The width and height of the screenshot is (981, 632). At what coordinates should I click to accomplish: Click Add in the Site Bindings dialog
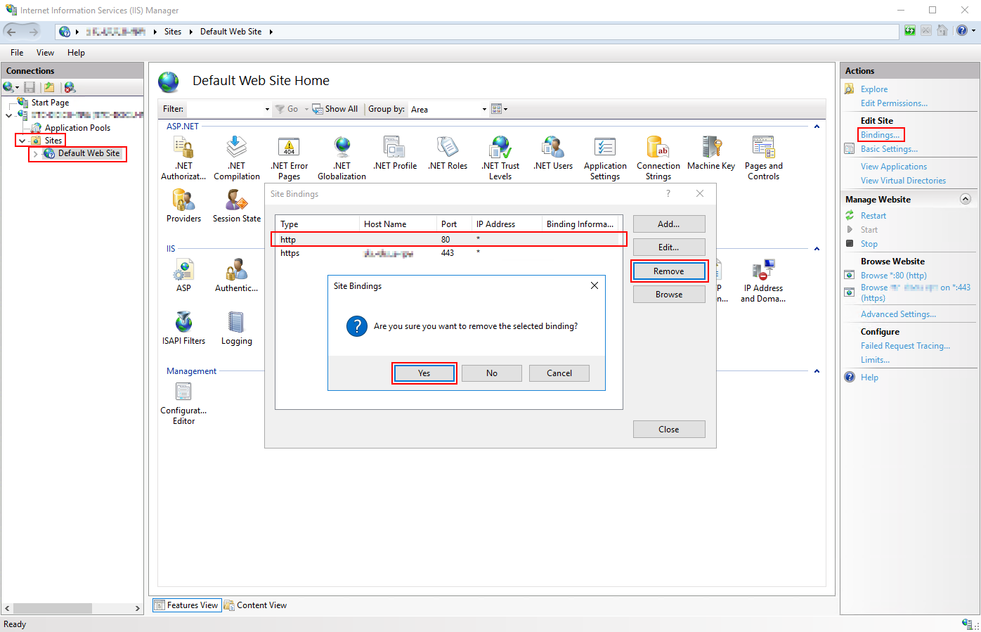pos(668,224)
